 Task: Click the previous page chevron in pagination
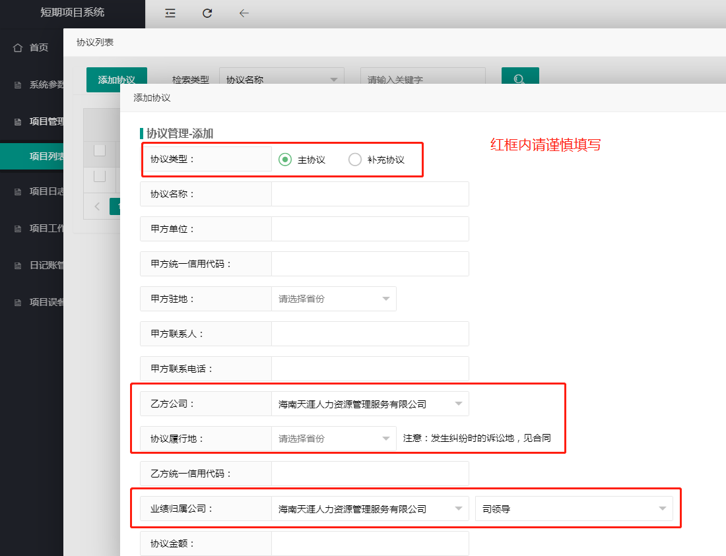tap(97, 206)
